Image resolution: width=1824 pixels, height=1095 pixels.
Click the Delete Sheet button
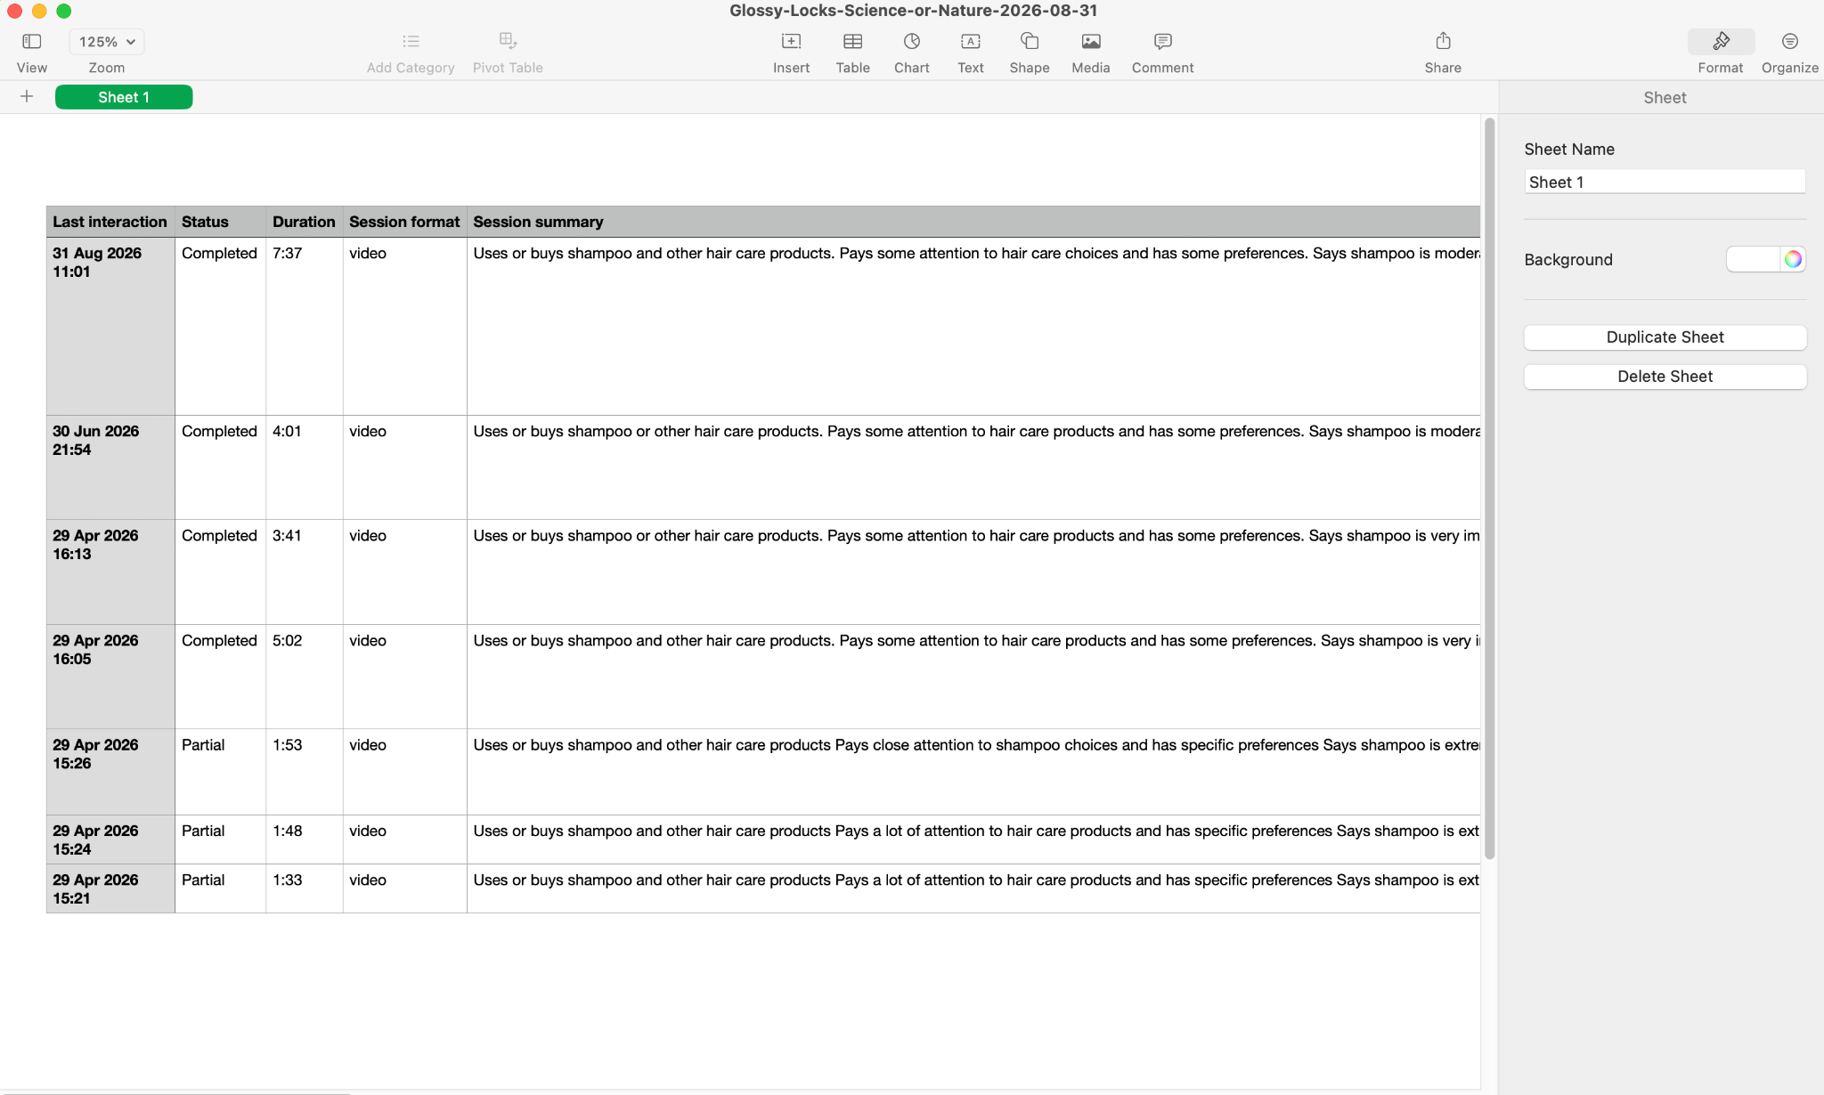tap(1665, 377)
